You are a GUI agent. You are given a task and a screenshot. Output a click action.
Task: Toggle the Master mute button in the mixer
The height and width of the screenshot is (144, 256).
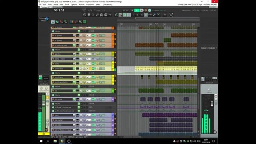tap(216, 96)
